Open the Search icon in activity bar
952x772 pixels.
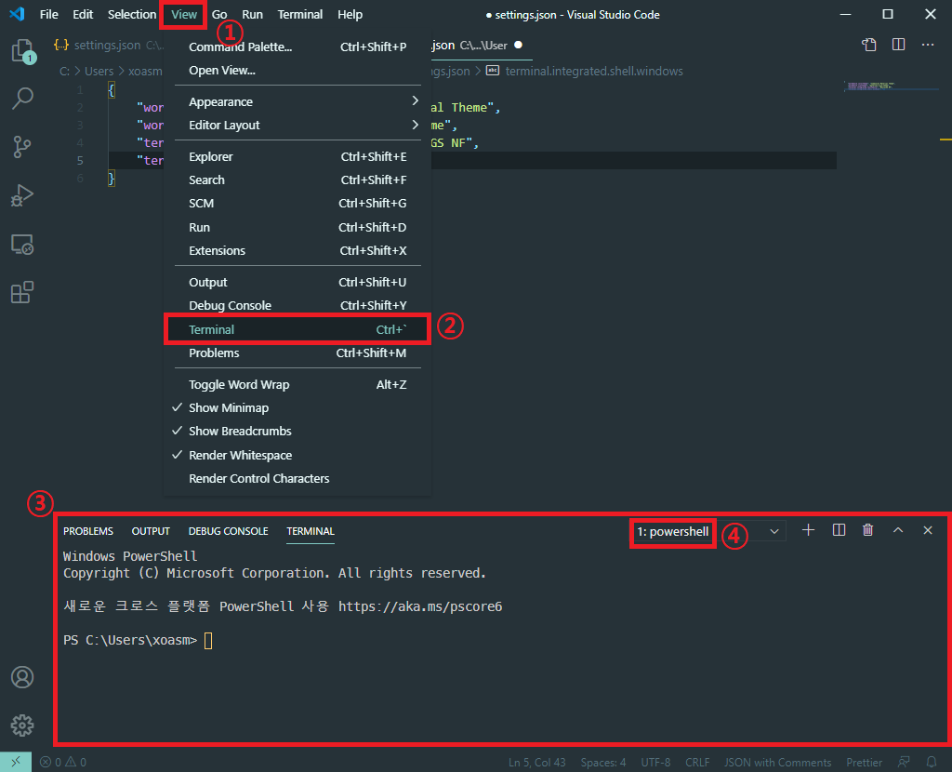click(x=22, y=99)
